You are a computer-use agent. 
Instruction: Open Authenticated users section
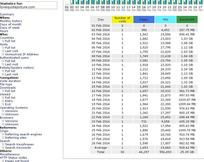[14, 58]
